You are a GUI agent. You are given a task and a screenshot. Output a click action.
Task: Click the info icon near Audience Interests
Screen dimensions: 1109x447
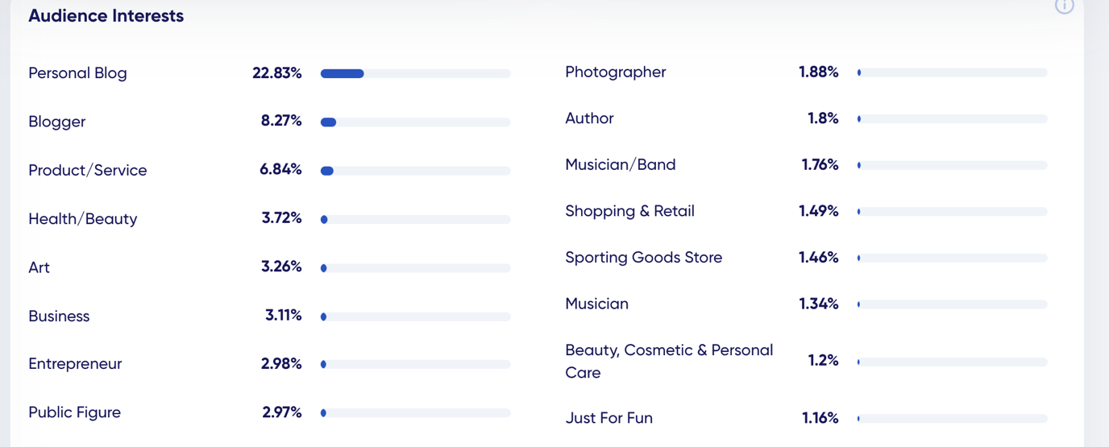[x=1065, y=6]
